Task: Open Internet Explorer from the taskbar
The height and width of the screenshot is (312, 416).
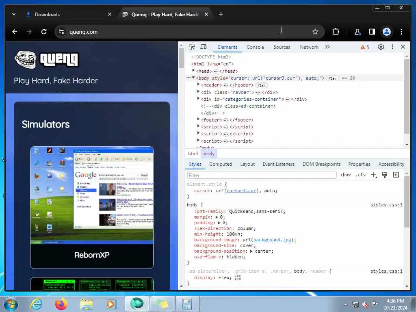Action: (x=36, y=304)
